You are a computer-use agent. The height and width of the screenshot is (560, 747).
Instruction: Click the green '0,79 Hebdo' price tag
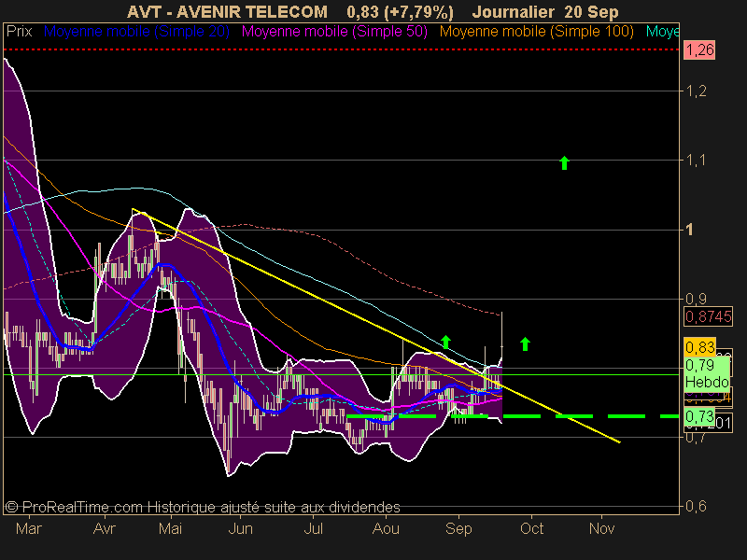(707, 373)
